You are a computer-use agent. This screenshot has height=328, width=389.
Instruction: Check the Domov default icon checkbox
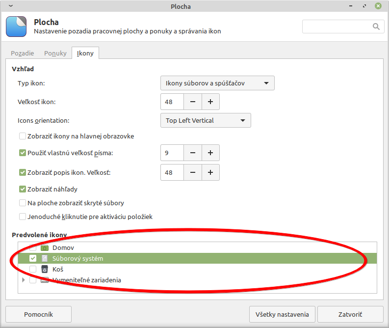coord(33,248)
